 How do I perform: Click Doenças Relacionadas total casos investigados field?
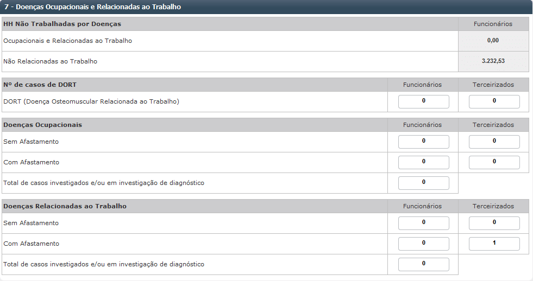(423, 264)
